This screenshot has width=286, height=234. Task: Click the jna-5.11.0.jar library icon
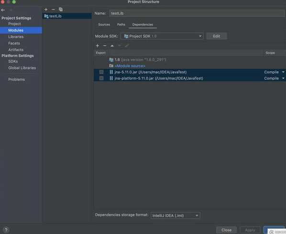click(x=111, y=72)
